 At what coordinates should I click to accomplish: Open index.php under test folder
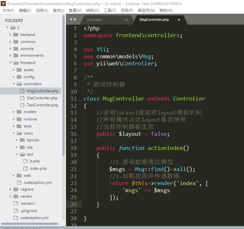tap(38, 168)
